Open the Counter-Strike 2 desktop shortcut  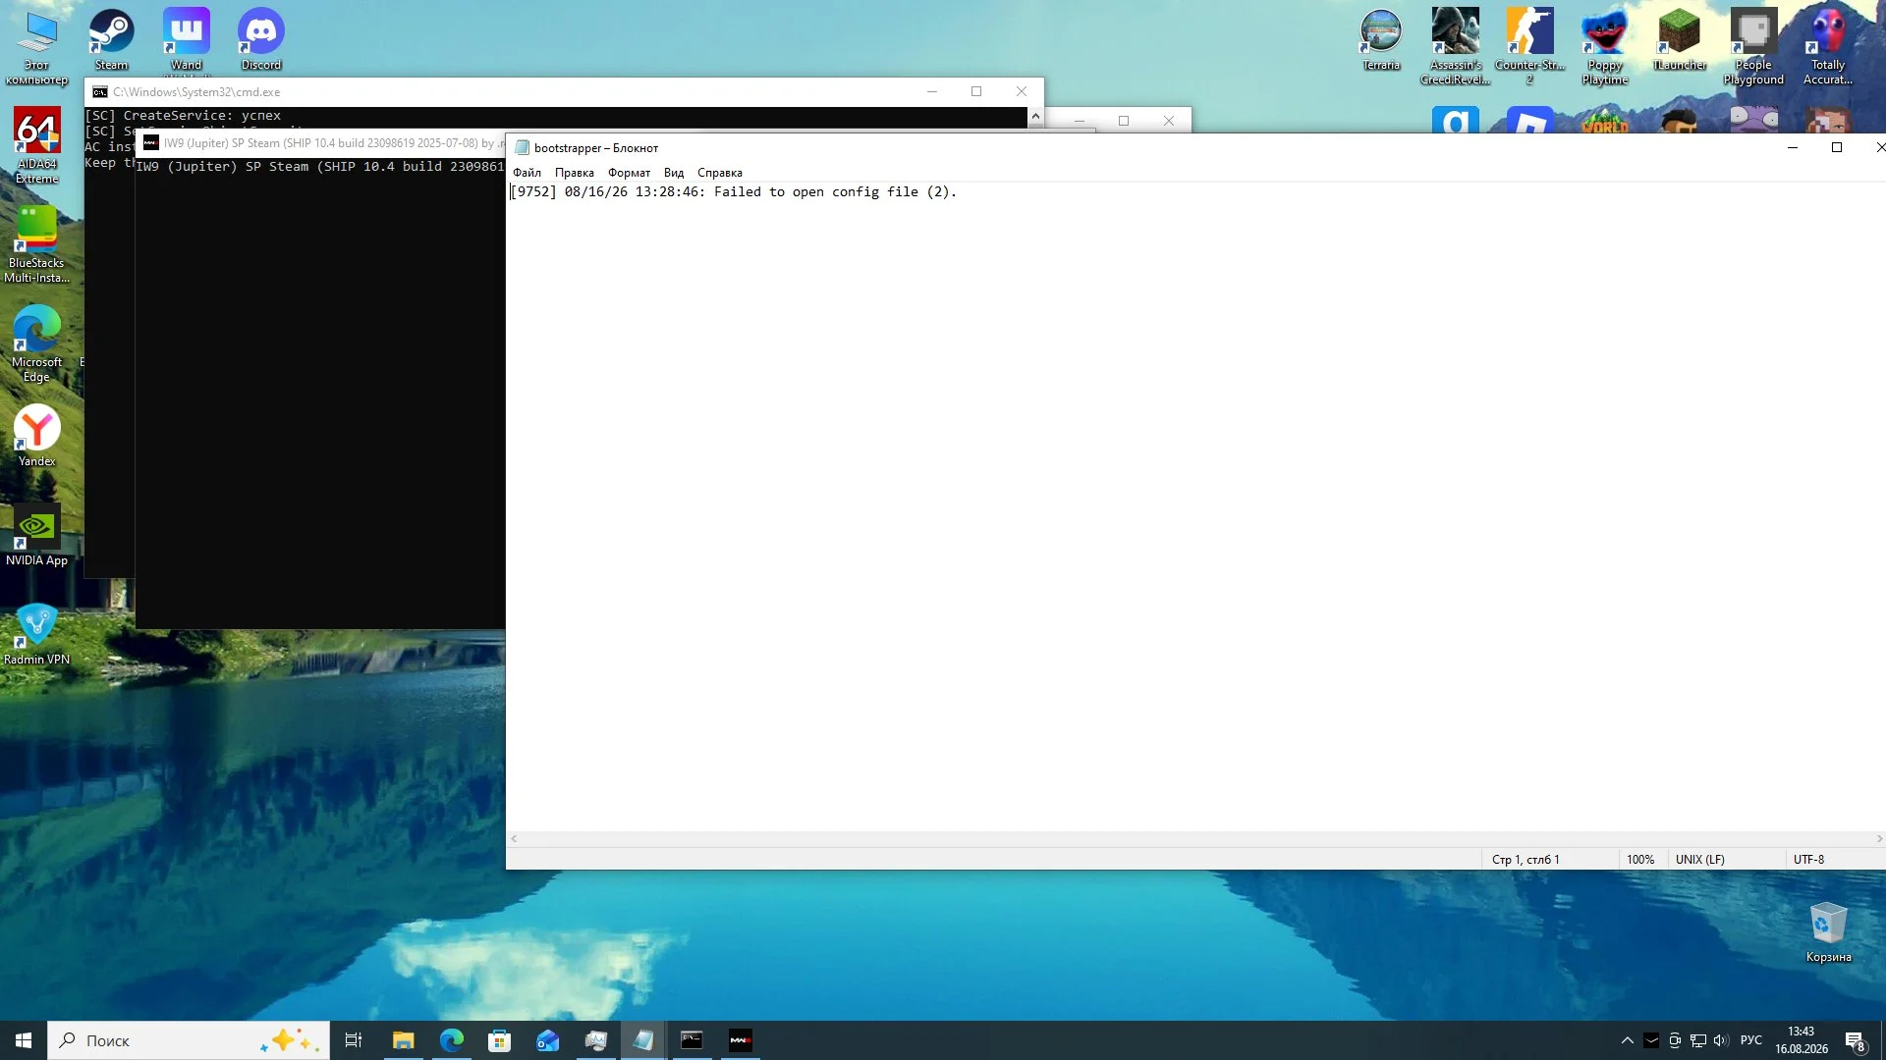(1529, 47)
